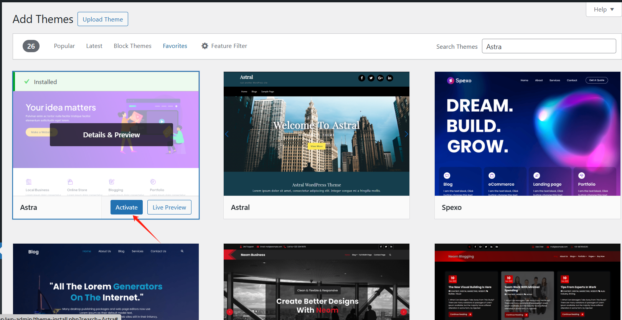Show the Favorites tab

coord(175,46)
